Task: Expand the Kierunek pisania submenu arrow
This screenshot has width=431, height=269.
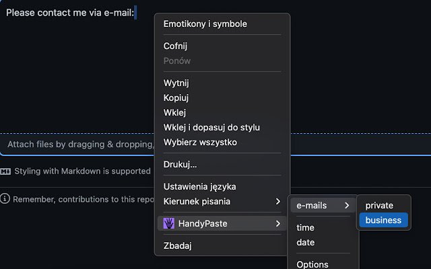Action: click(278, 202)
